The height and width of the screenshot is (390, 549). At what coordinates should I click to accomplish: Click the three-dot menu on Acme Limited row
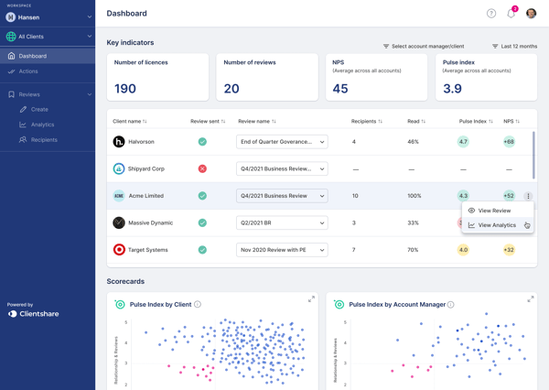pos(528,196)
